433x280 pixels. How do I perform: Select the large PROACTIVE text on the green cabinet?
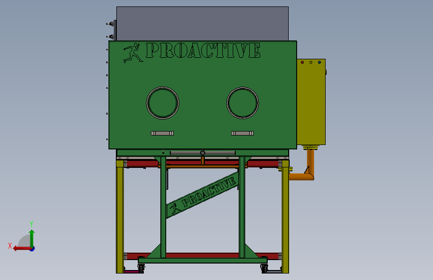point(203,50)
